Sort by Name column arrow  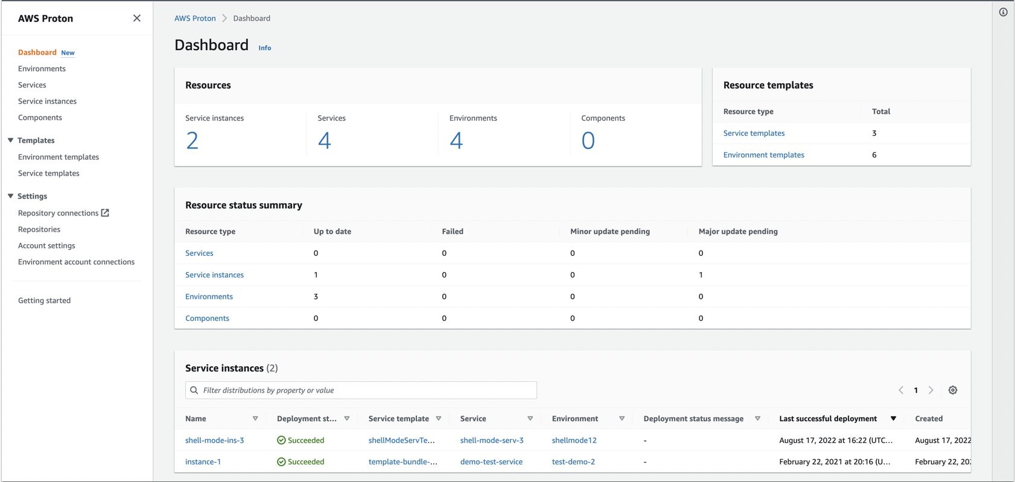255,419
